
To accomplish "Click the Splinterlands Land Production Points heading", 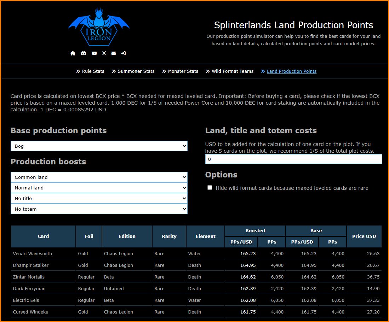I will tap(293, 25).
